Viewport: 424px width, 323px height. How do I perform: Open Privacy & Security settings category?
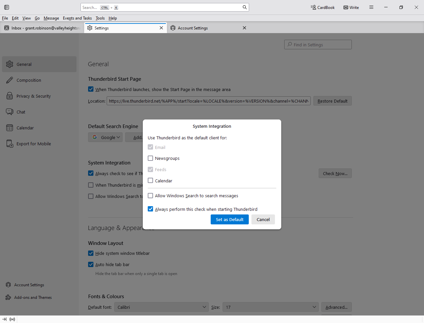[x=39, y=96]
